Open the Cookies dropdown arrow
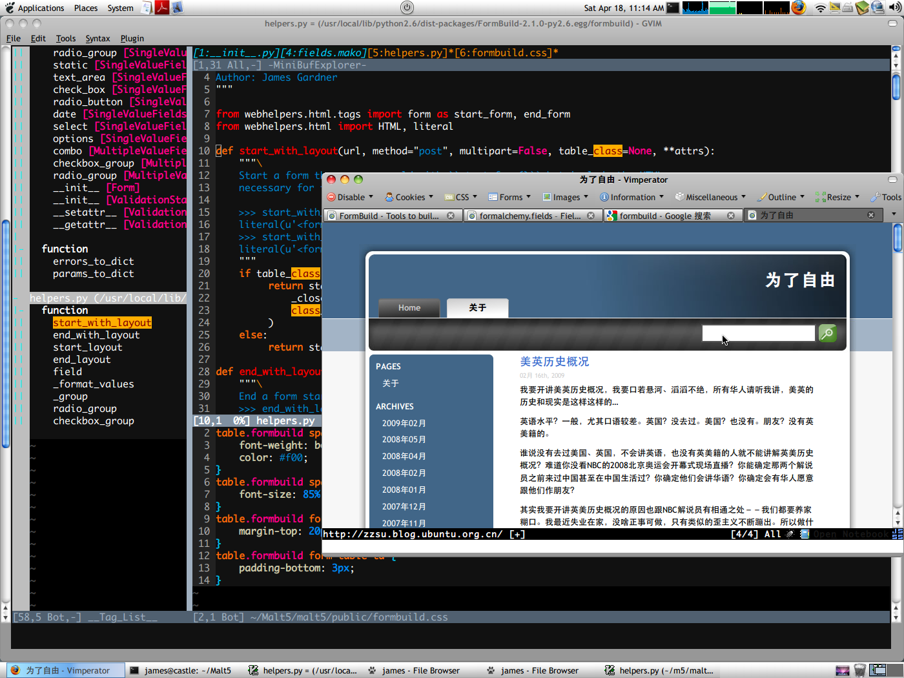The image size is (904, 678). 432,197
